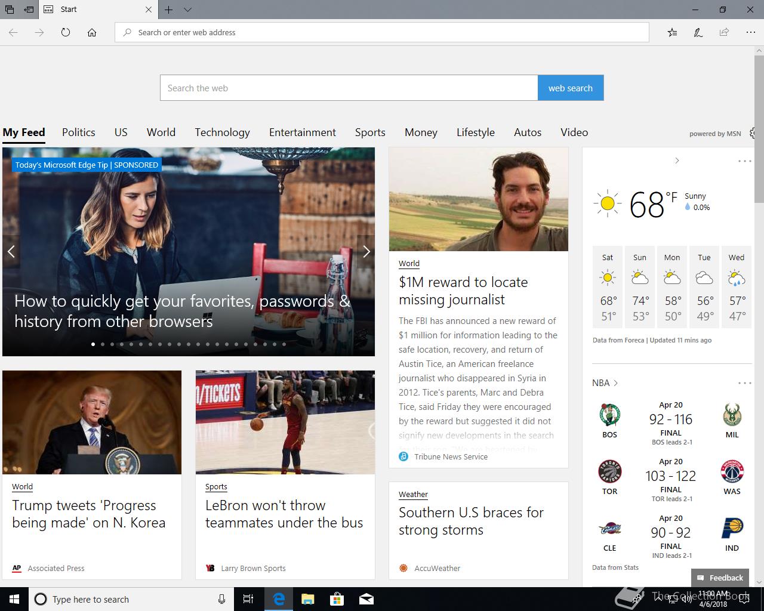Viewport: 764px width, 611px height.
Task: Expand weather location chevron
Action: pyautogui.click(x=677, y=161)
